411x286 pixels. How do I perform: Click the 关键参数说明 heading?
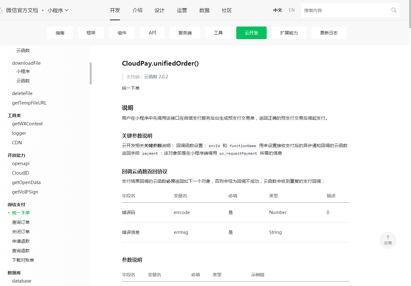137,136
